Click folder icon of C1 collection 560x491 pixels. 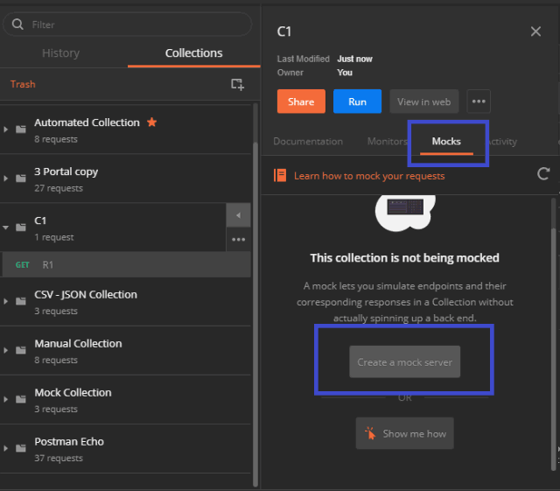21,227
